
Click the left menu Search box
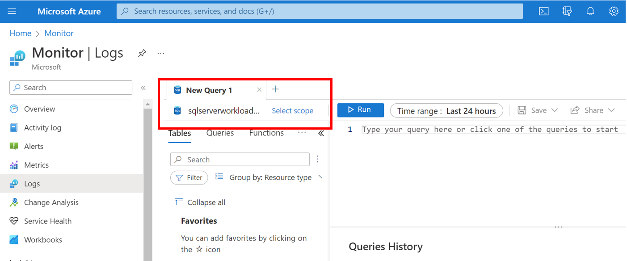pos(71,88)
